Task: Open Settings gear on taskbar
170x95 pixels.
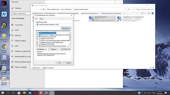Action: pos(46,93)
